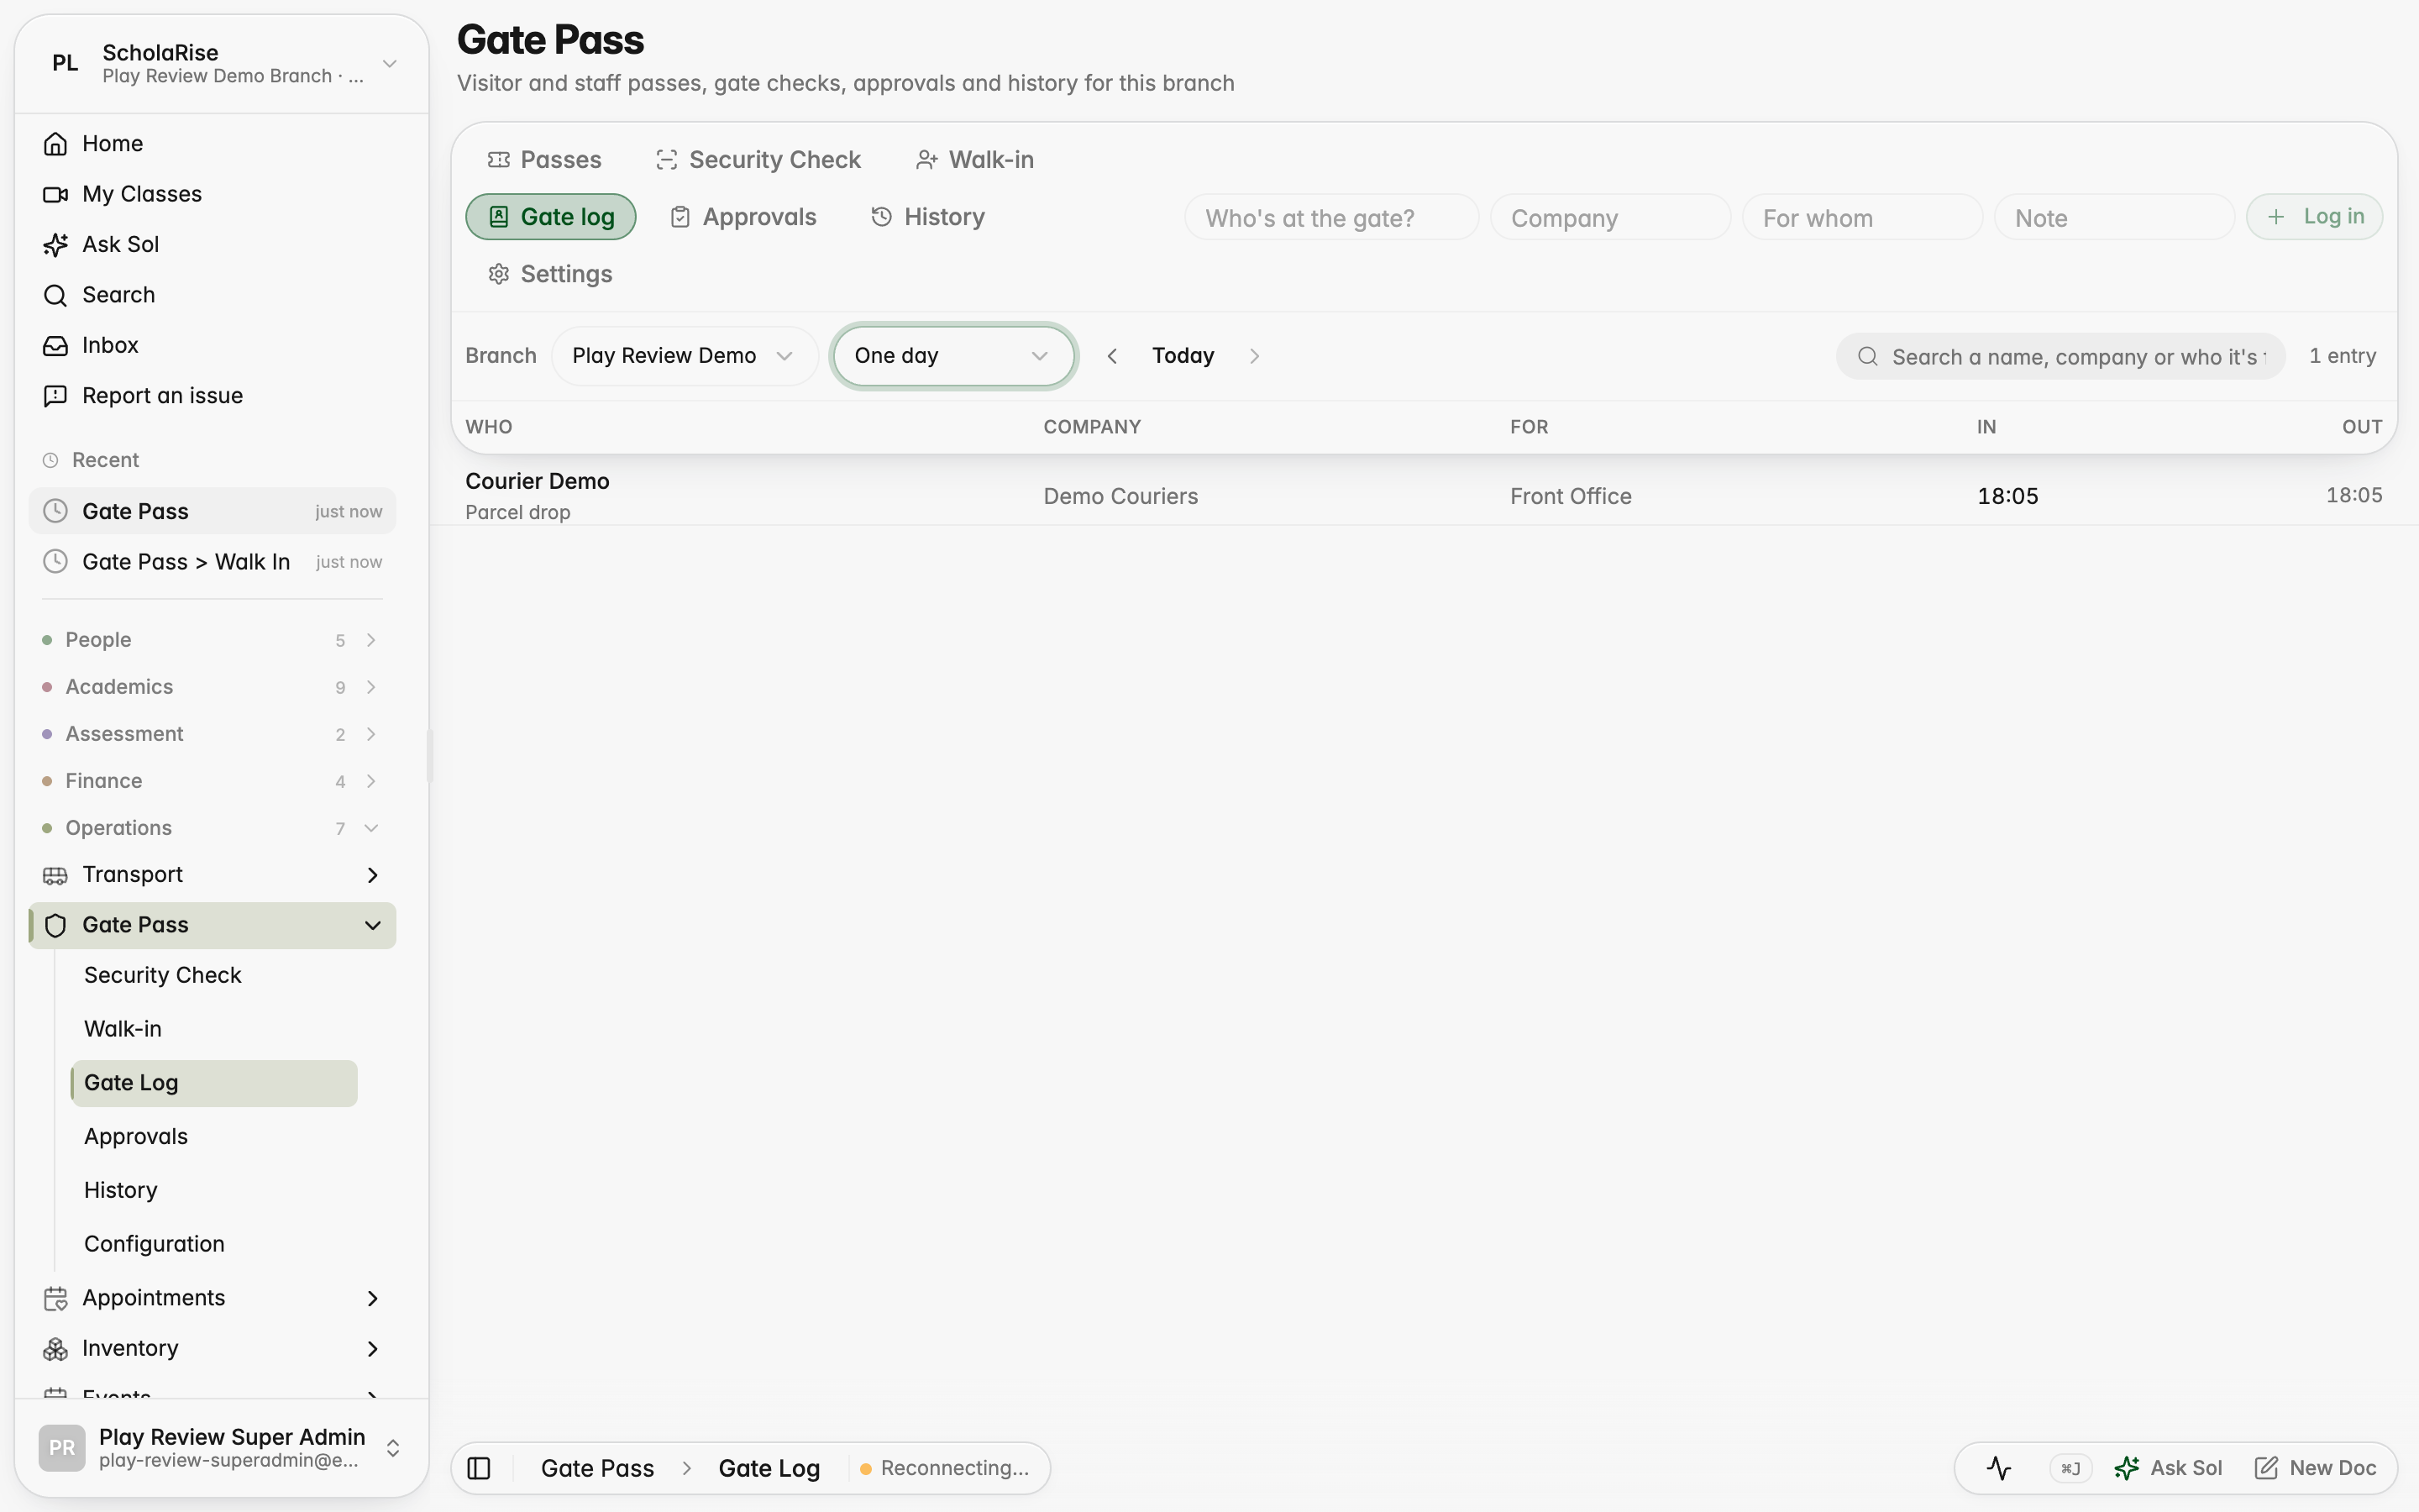Open Gate Pass recent item
The image size is (2419, 1512).
point(212,511)
